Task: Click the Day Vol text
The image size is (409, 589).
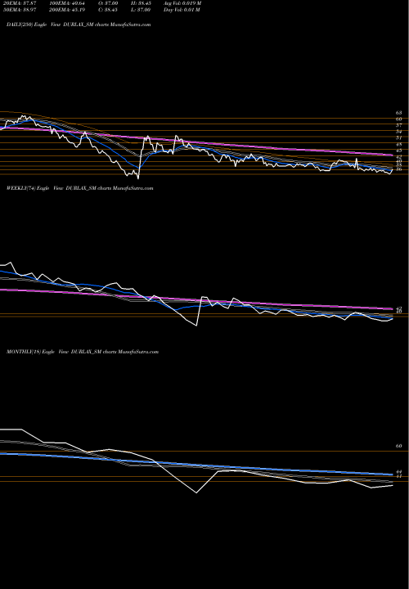Action: tap(182, 10)
